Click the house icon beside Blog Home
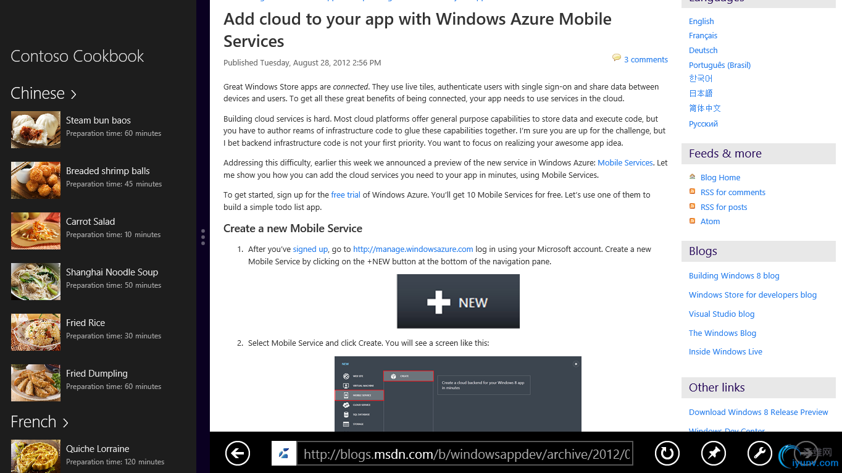 (x=693, y=177)
